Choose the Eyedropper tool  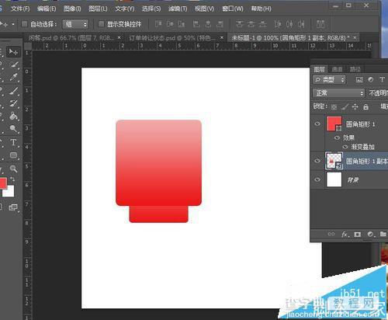pos(13,77)
